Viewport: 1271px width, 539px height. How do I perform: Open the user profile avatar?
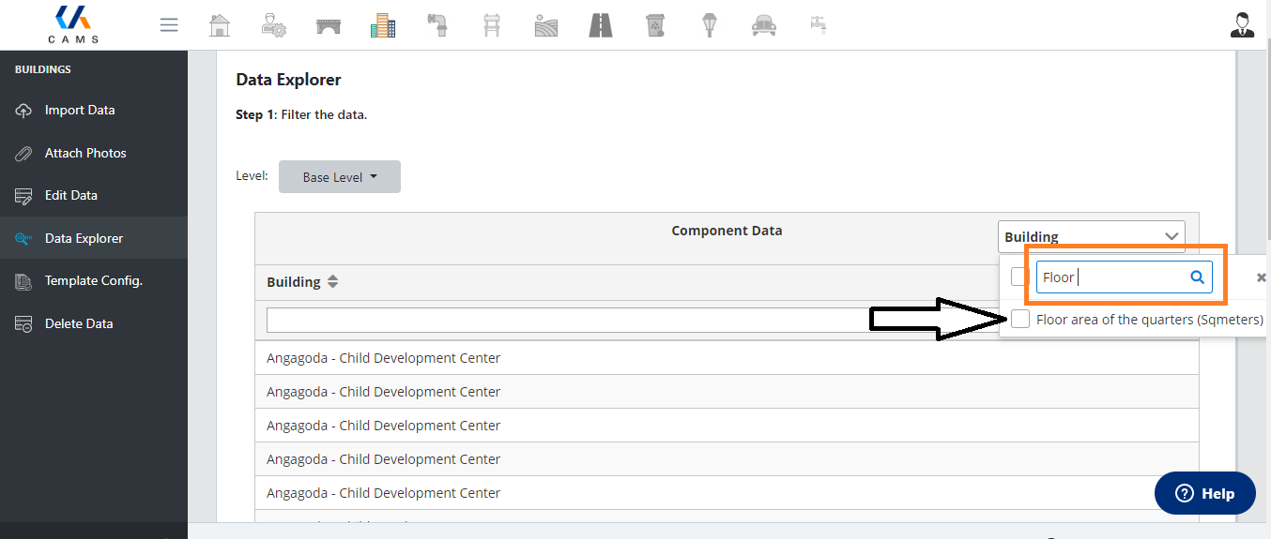1242,25
